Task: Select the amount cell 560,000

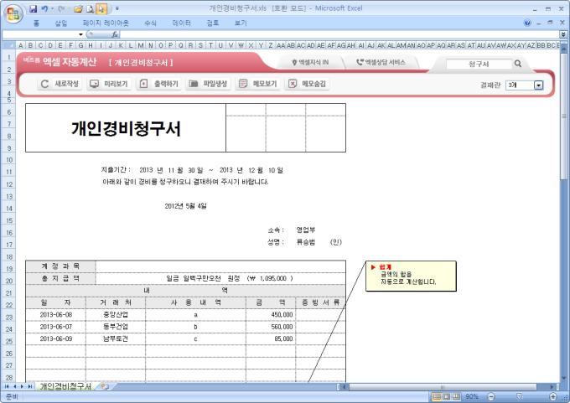Action: 271,327
